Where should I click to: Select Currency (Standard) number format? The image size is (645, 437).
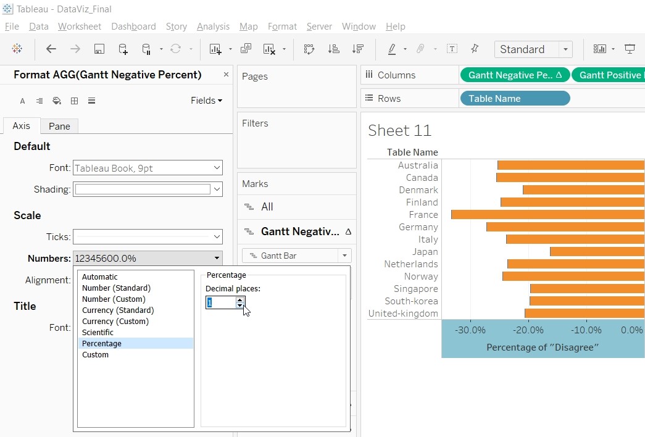[x=118, y=310]
